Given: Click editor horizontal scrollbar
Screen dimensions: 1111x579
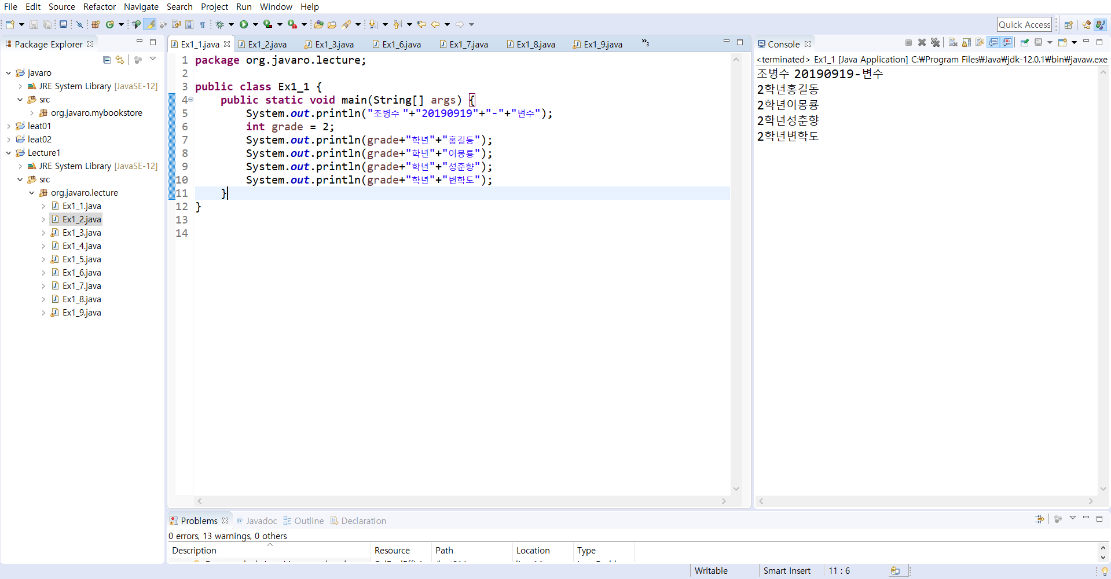Looking at the screenshot, I should click(x=461, y=501).
